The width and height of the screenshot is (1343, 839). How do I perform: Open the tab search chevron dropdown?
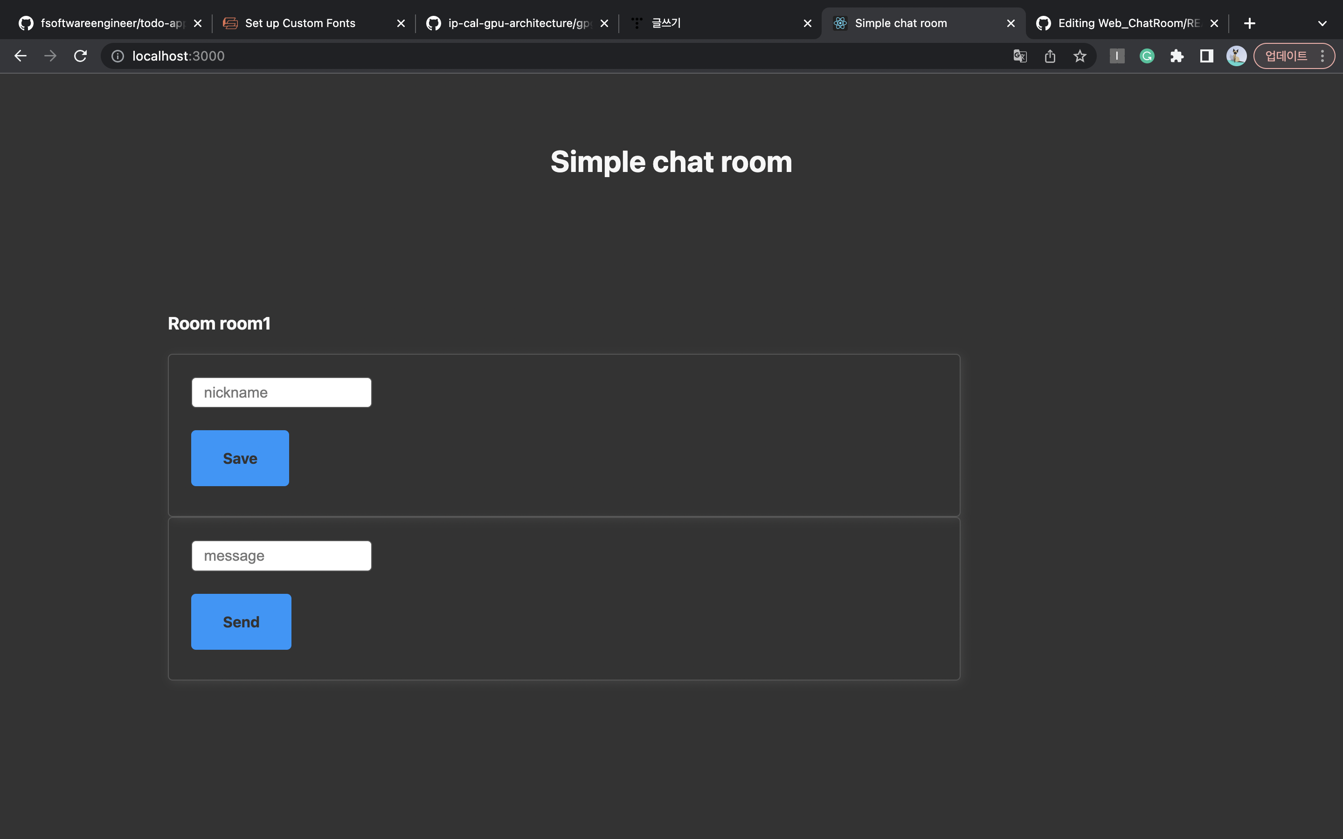pos(1322,23)
